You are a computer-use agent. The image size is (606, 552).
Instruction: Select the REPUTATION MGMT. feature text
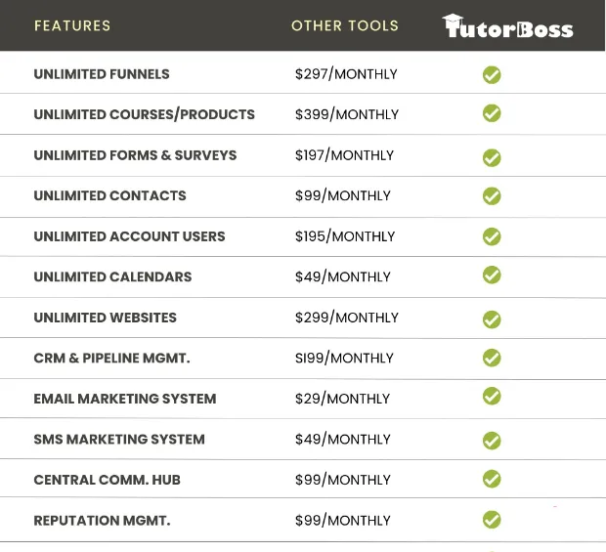102,521
